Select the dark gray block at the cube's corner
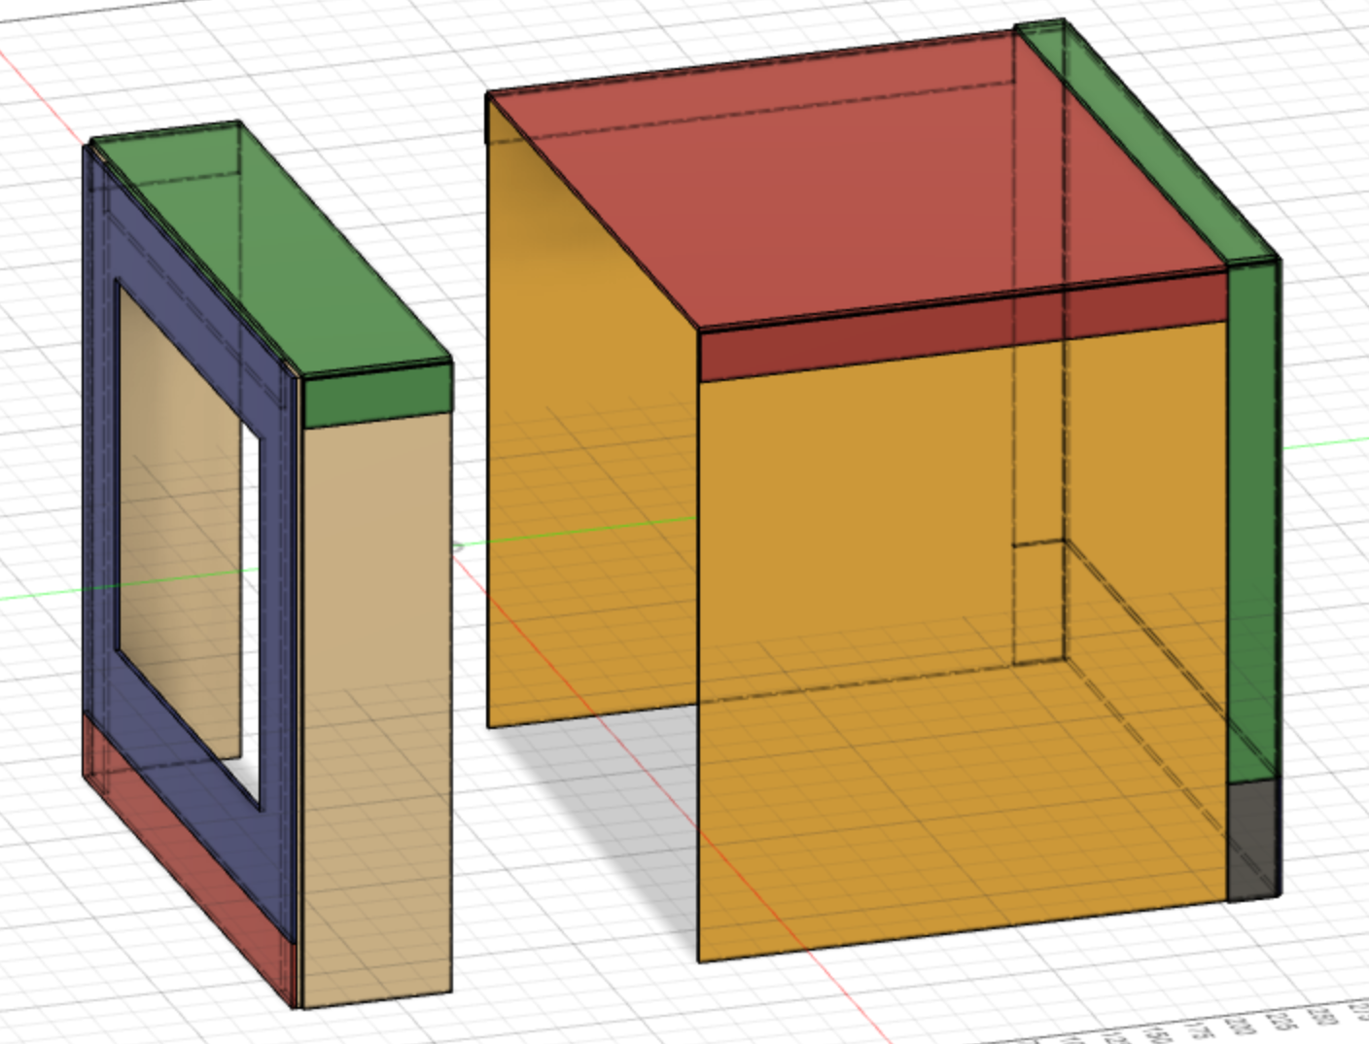The image size is (1369, 1044). (x=1253, y=840)
